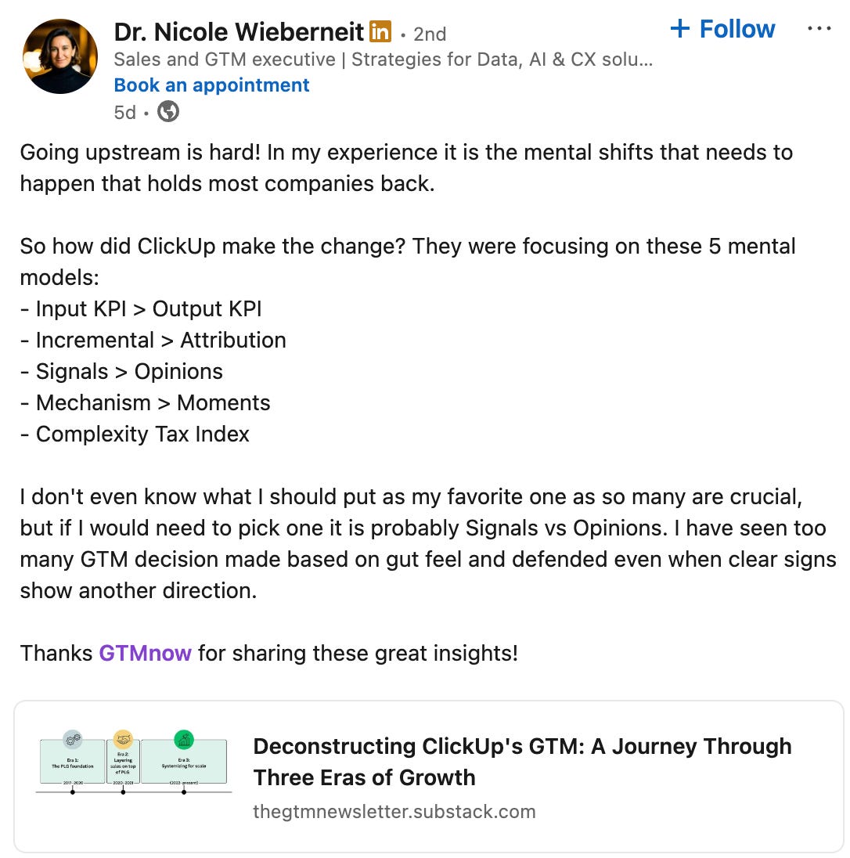Follow Dr. Nicole Wieberneit
850x858 pixels.
coord(722,28)
